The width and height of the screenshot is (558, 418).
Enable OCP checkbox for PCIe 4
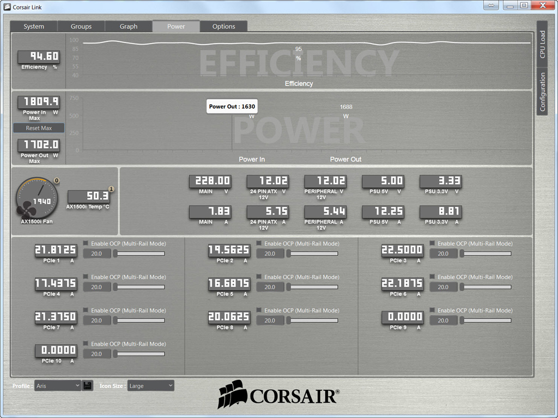coord(86,277)
